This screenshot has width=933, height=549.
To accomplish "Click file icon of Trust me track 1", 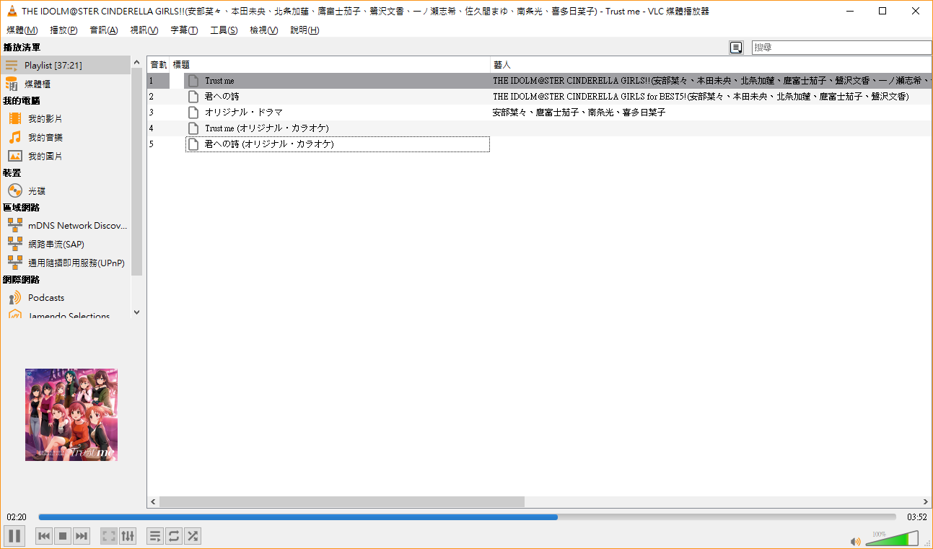I will [x=193, y=81].
